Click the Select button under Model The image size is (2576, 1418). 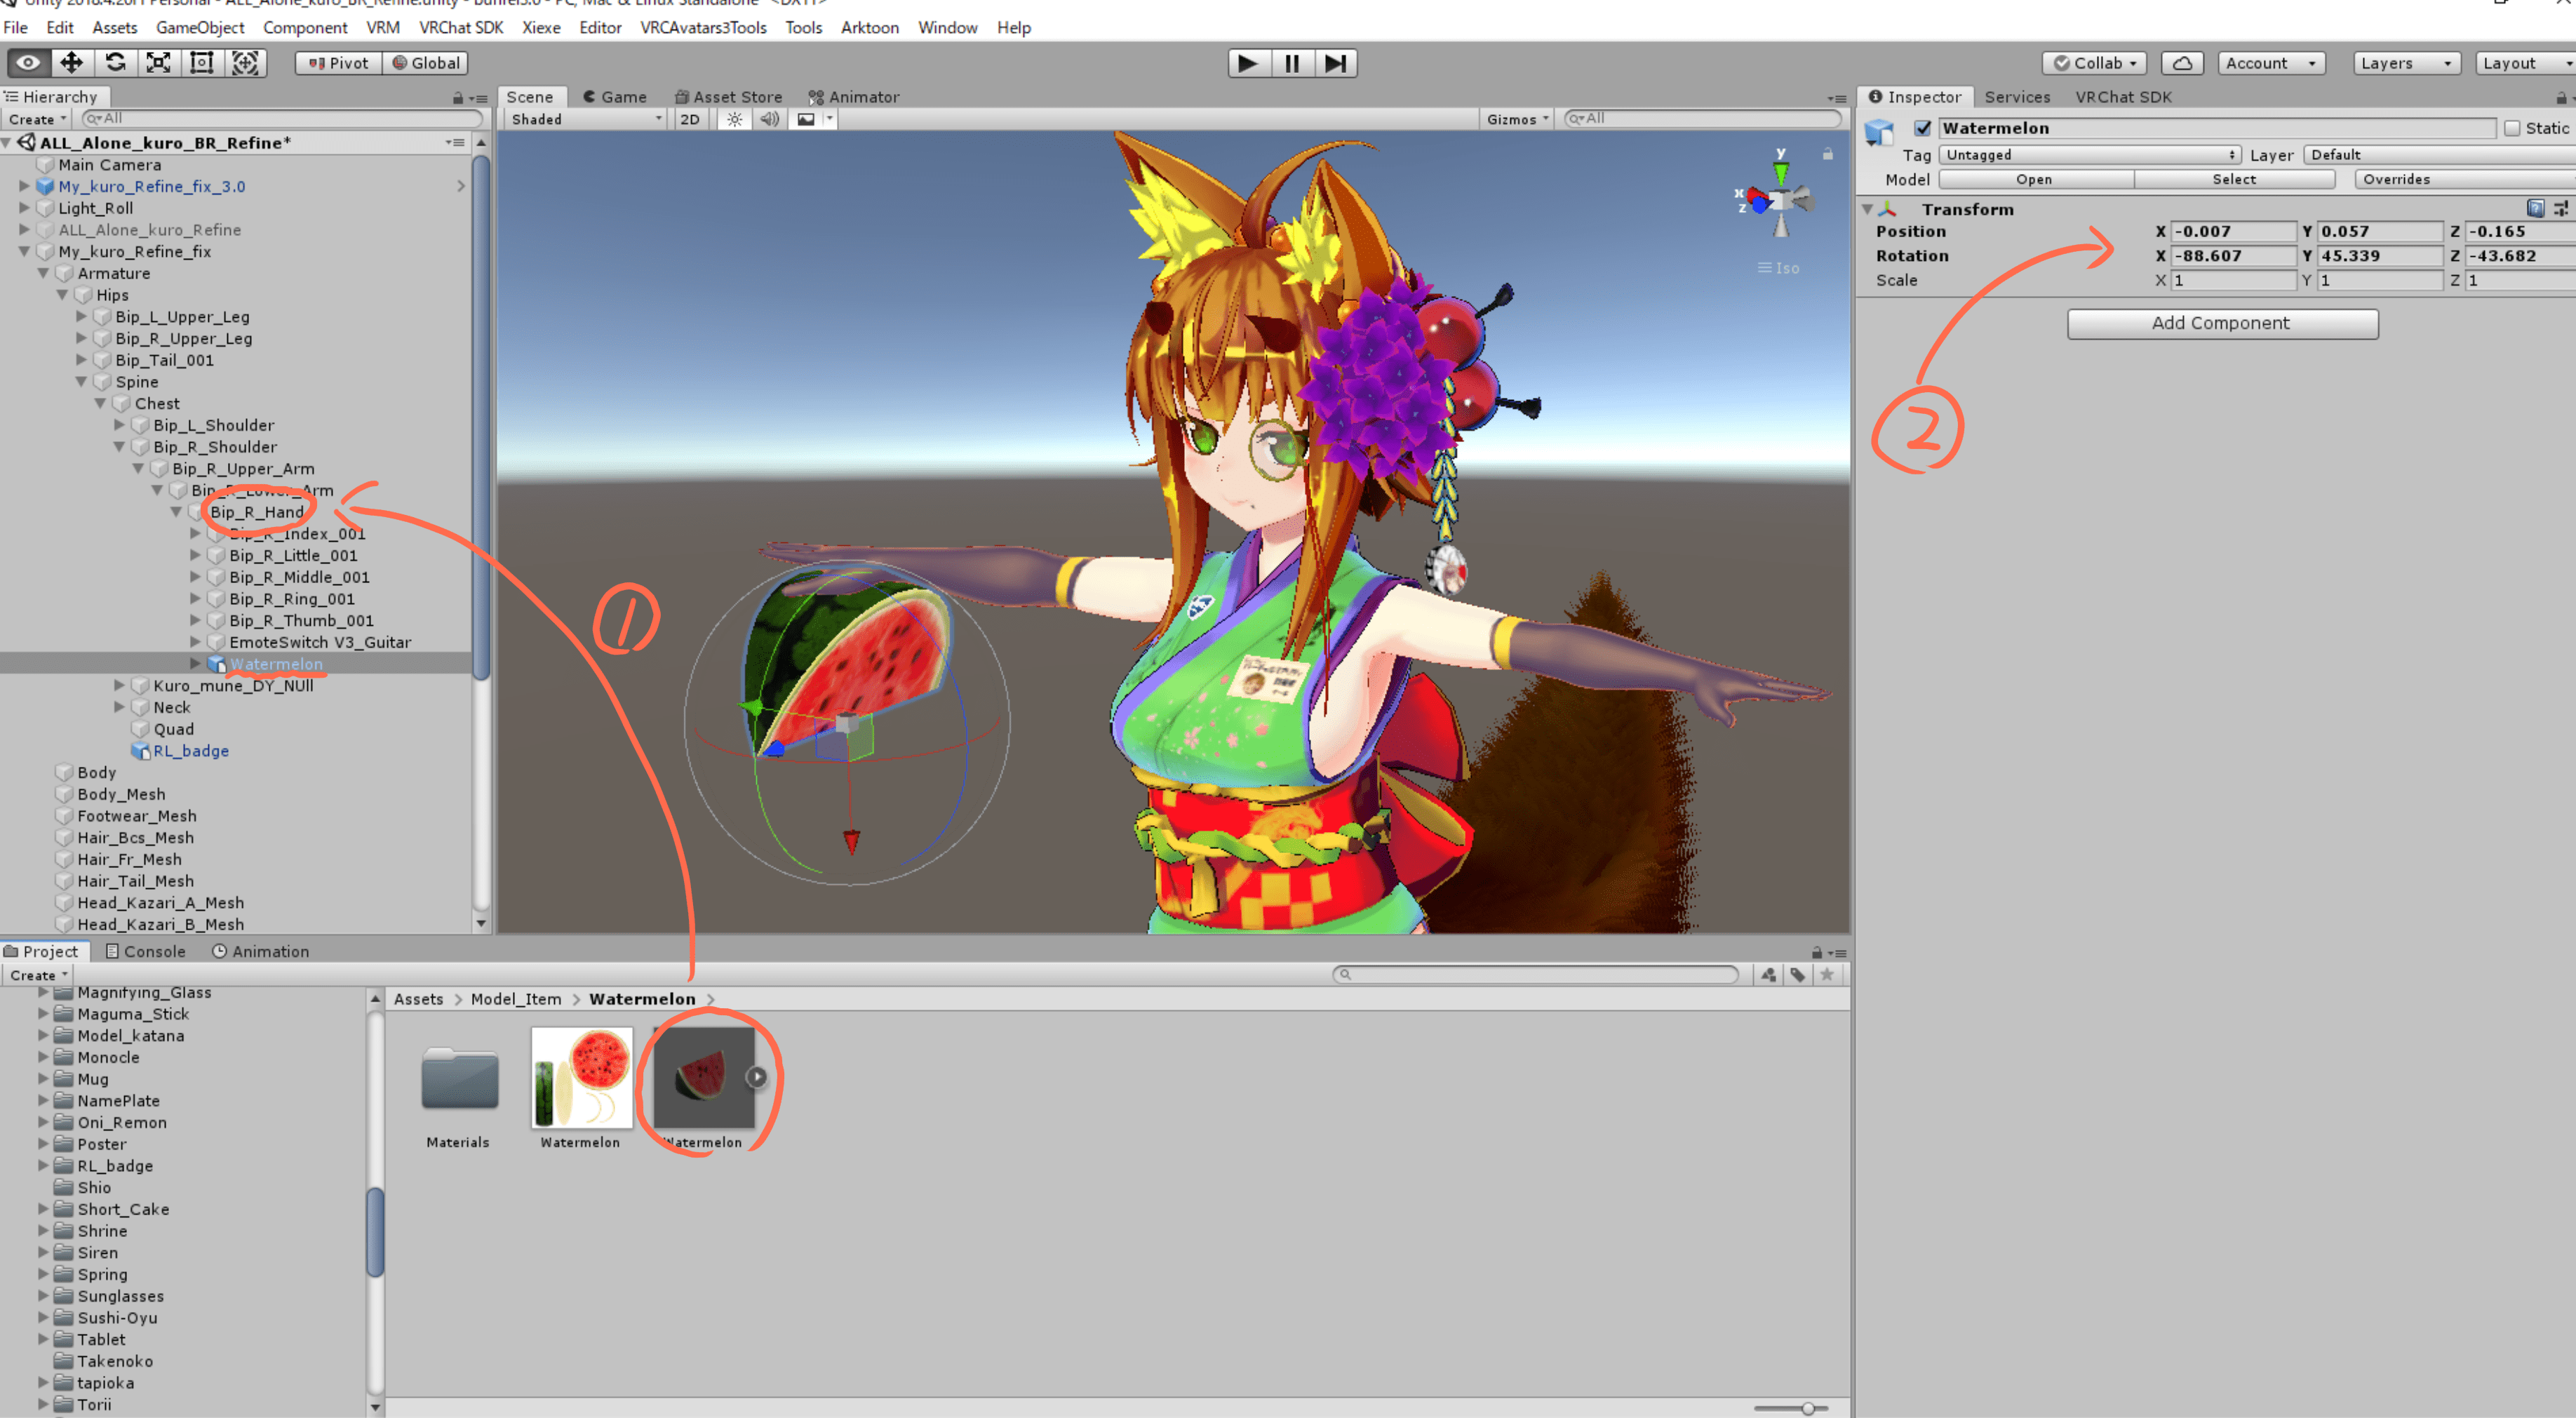(x=2235, y=179)
